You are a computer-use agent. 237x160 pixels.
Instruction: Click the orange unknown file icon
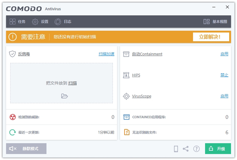click(x=127, y=132)
